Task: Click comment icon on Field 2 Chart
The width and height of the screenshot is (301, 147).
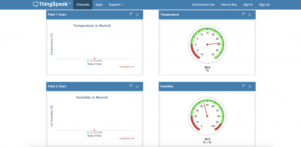Action: click(x=137, y=86)
